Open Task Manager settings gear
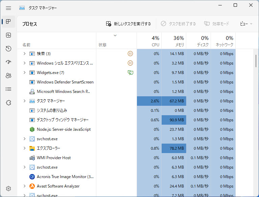The image size is (259, 197). (x=8, y=189)
